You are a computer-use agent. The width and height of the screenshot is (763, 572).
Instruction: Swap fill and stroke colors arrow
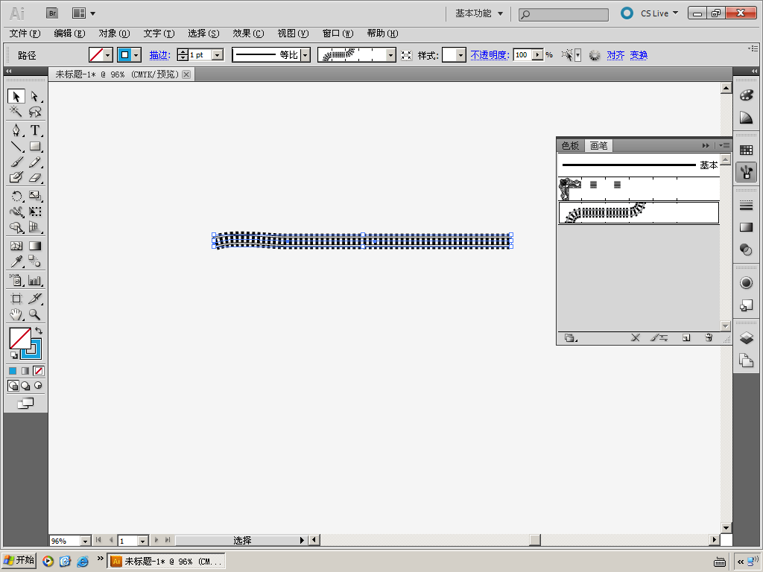pos(39,330)
